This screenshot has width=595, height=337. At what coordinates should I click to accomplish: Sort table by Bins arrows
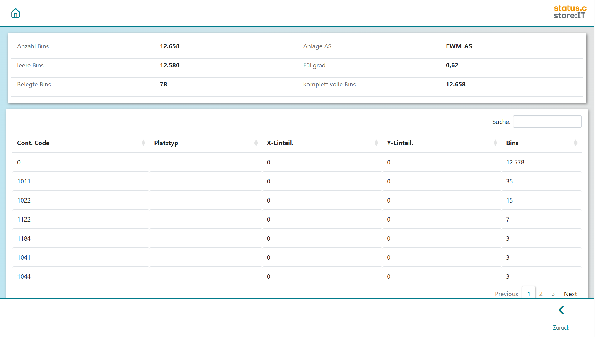(x=575, y=143)
